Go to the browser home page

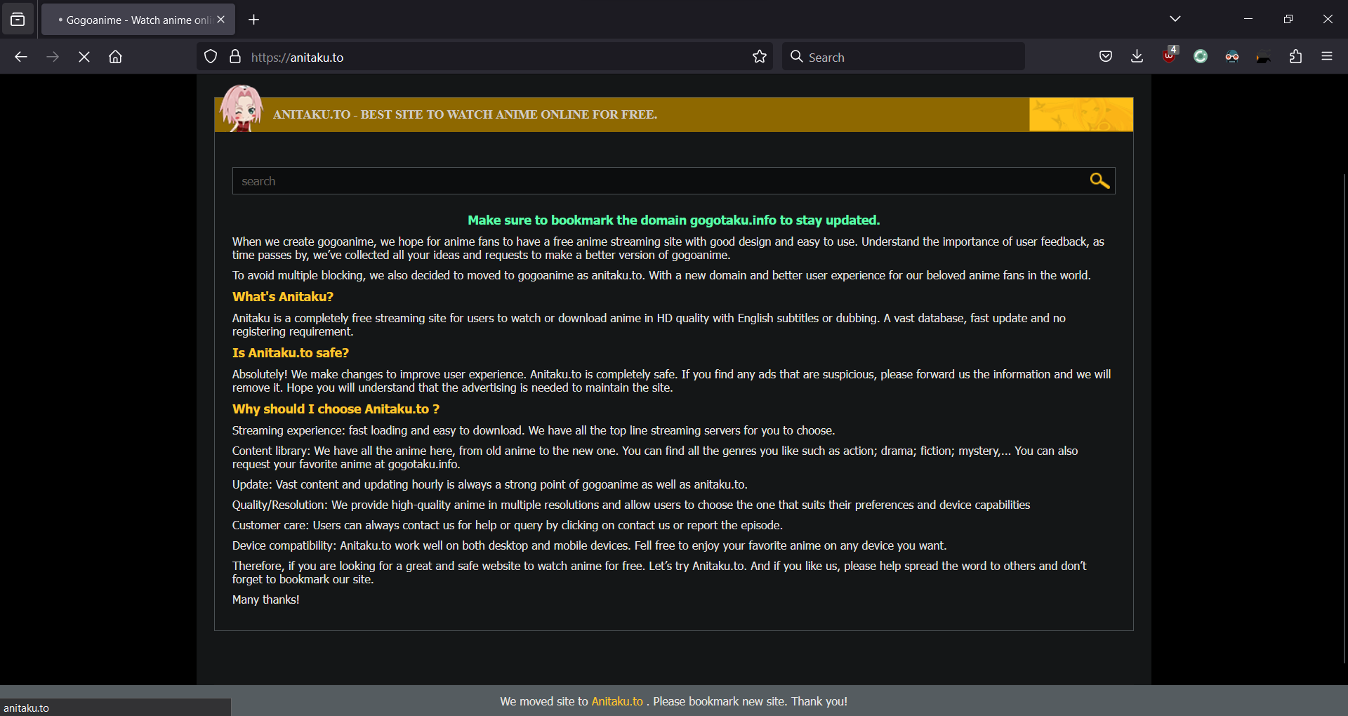tap(115, 57)
